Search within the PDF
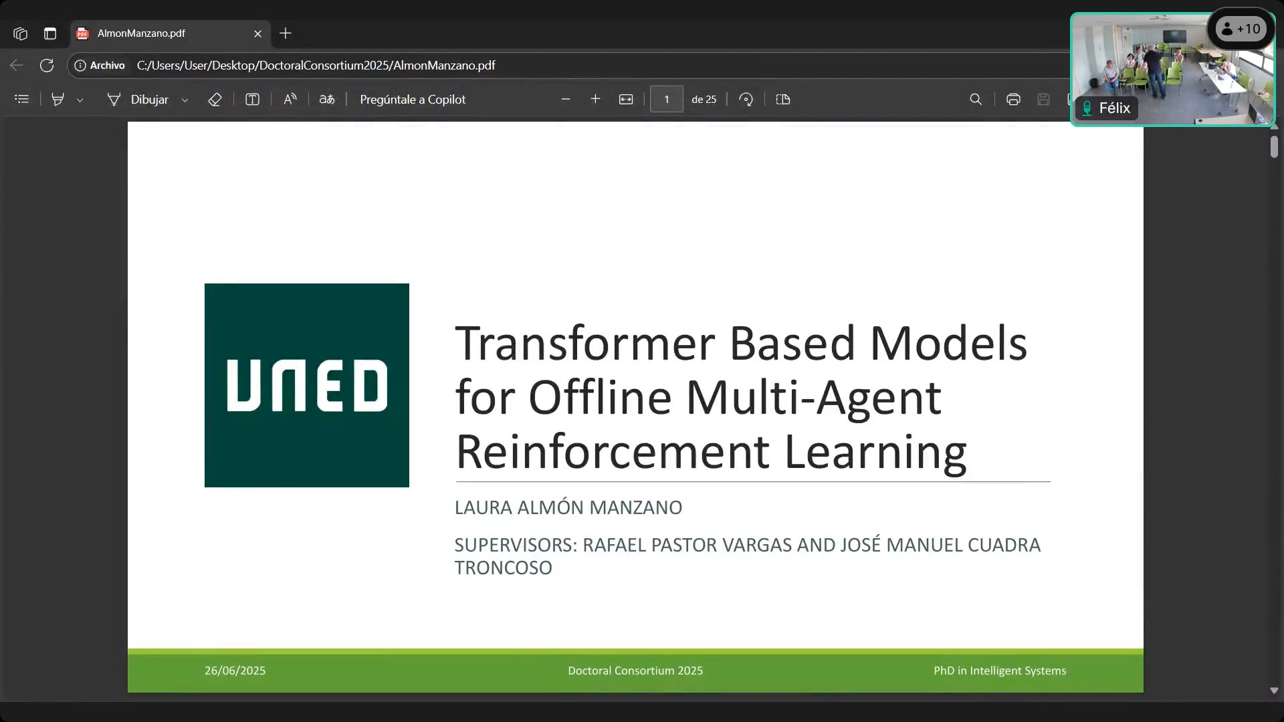1284x722 pixels. [x=976, y=100]
